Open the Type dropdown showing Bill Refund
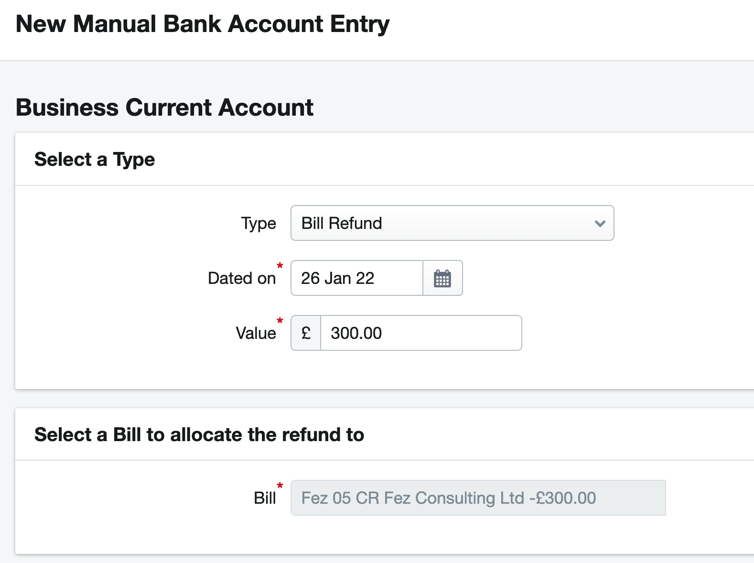 point(452,223)
